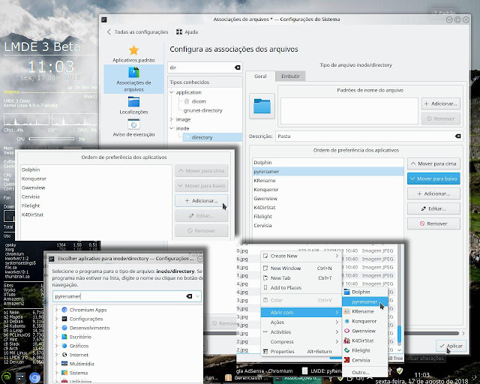This screenshot has width=480, height=384.
Task: Open Abrir com submenu entry
Action: pyautogui.click(x=301, y=312)
